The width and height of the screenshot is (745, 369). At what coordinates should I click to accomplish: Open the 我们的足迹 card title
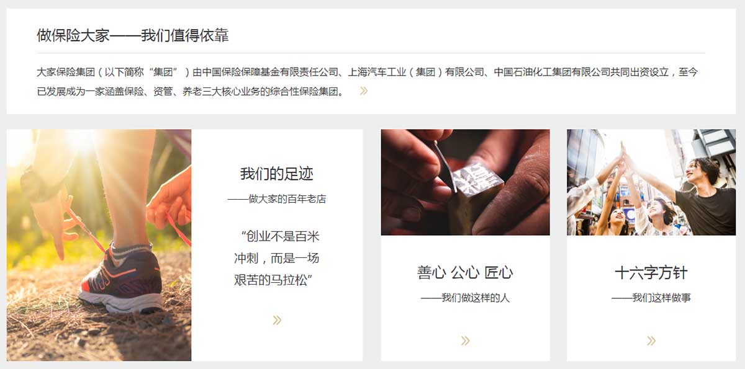coord(277,174)
